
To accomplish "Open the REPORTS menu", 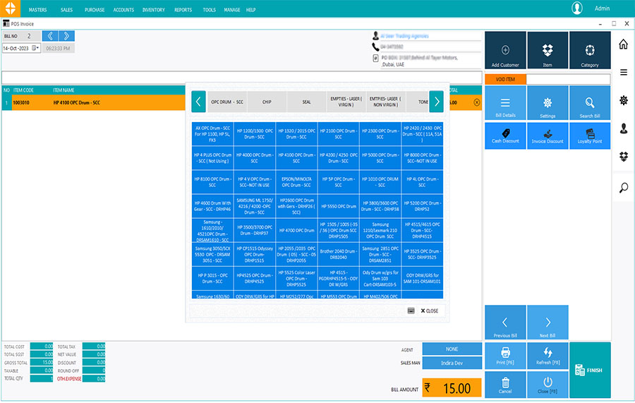I will (x=183, y=10).
